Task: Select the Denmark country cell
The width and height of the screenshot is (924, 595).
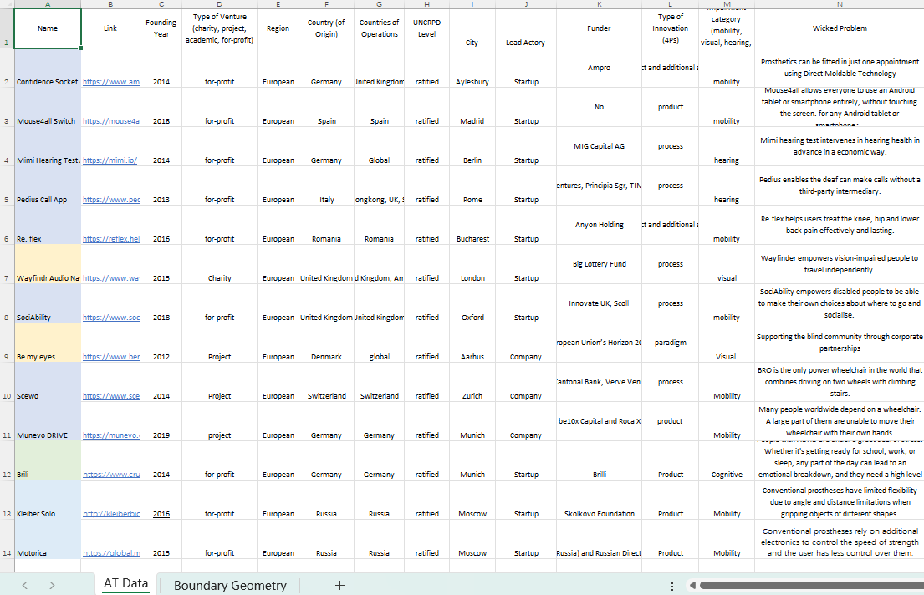Action: 326,343
